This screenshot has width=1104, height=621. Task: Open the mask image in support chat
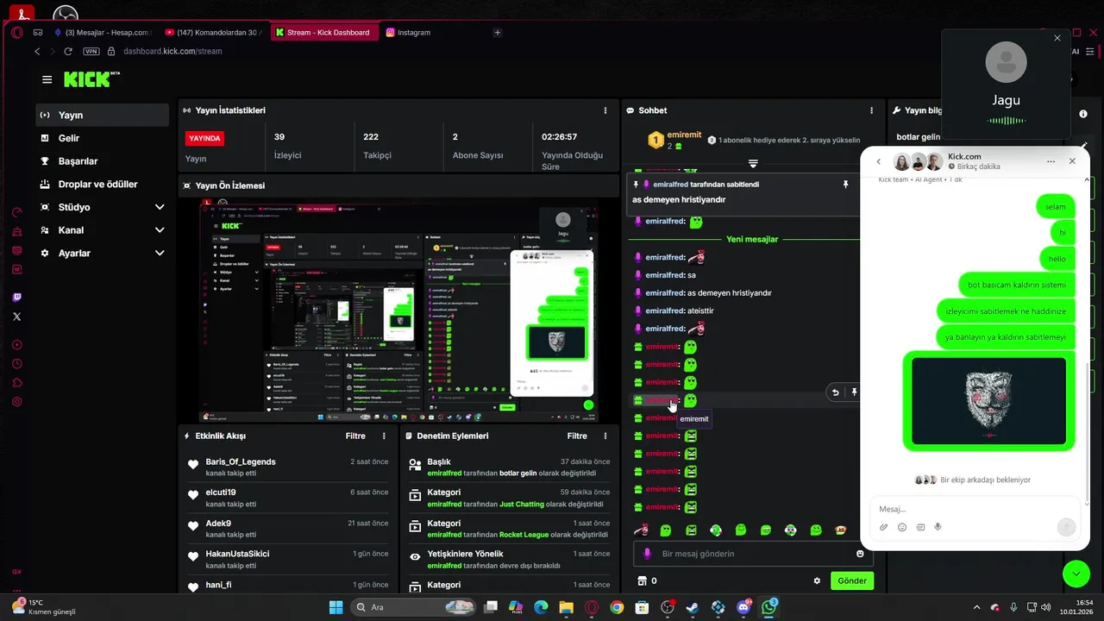click(x=988, y=401)
